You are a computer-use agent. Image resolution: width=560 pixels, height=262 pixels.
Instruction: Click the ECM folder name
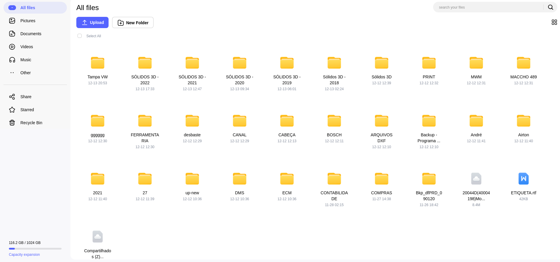coord(287,193)
